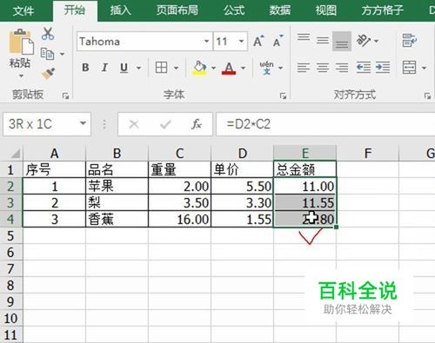Image resolution: width=435 pixels, height=343 pixels.
Task: Center text horizontally
Action: click(323, 68)
